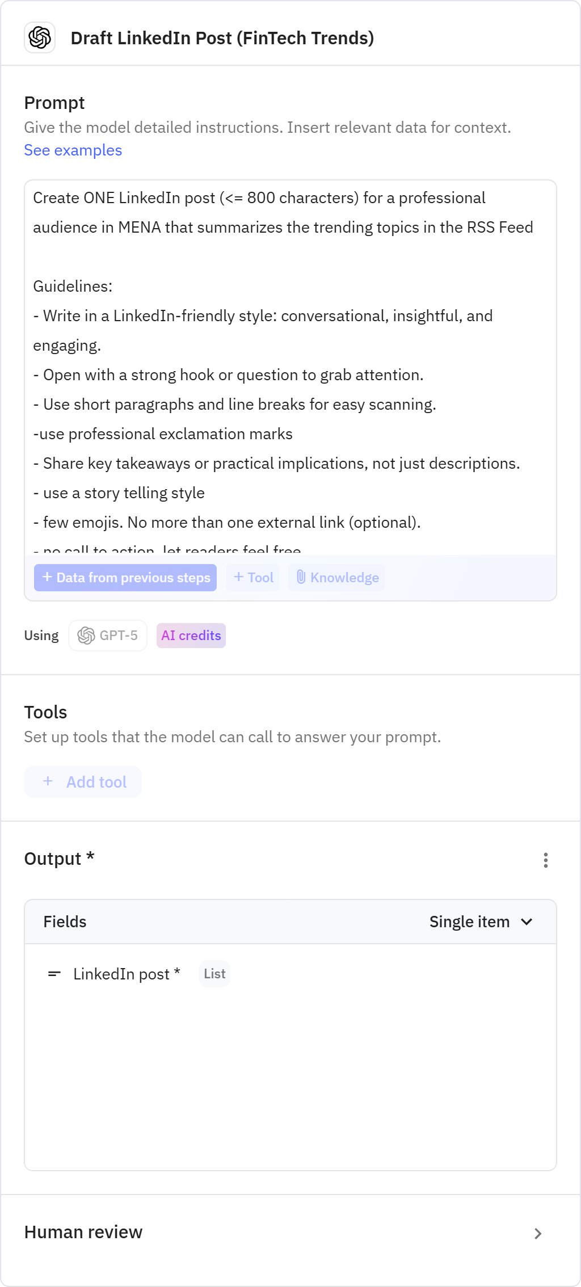This screenshot has width=581, height=1287.
Task: Click inside the prompt instructions text area
Action: [290, 369]
